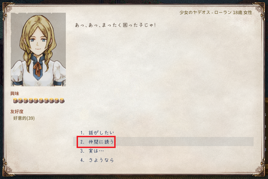Click the 興味 interest label
Image resolution: width=268 pixels, height=179 pixels.
click(15, 94)
